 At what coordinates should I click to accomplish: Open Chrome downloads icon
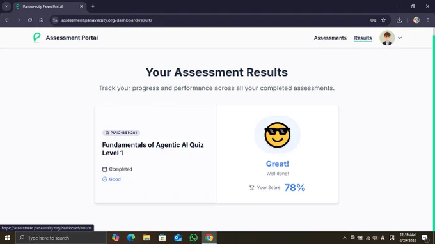[x=399, y=20]
